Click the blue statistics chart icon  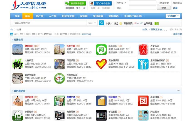pos(11,34)
